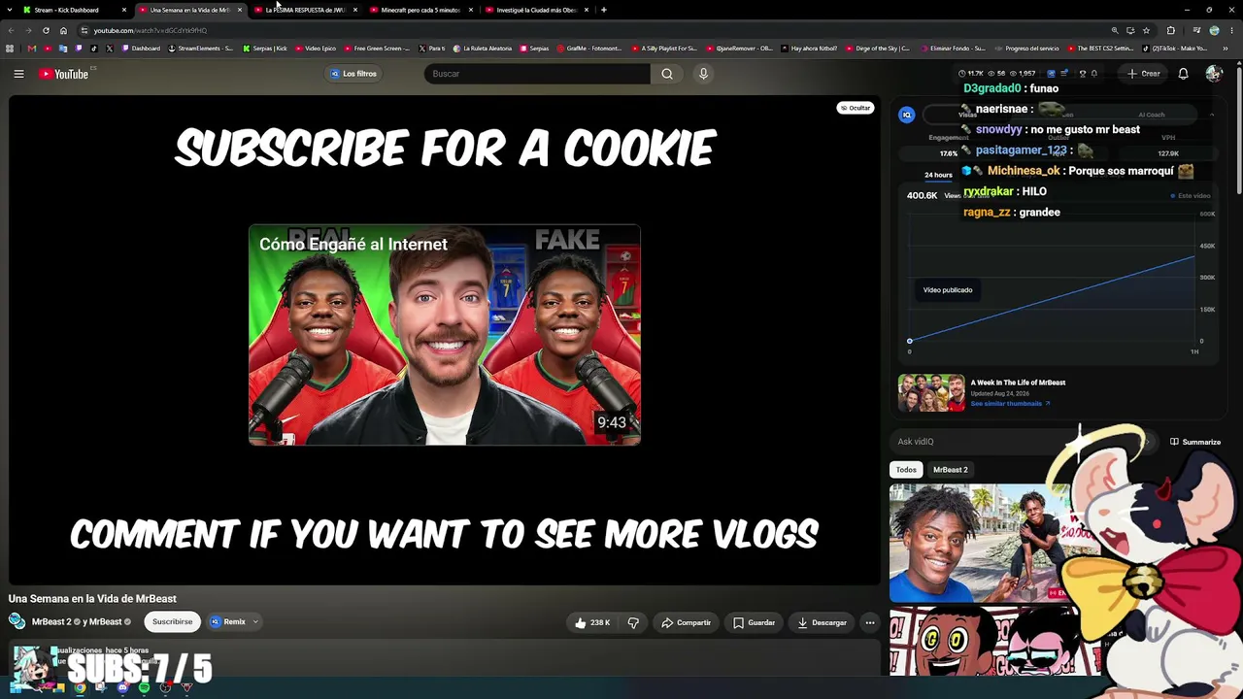1243x699 pixels.
Task: Open the YouTube guide hamburger menu
Action: pos(18,74)
